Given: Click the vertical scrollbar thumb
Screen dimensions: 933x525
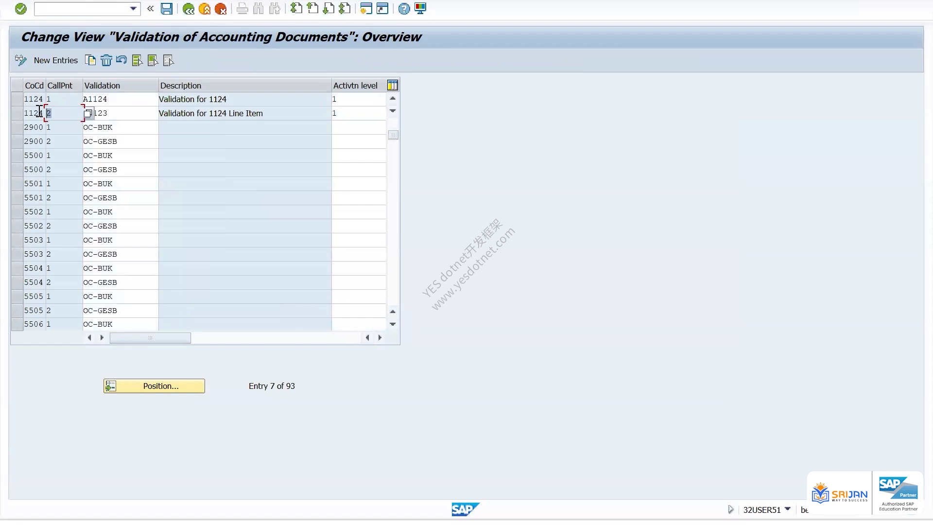Looking at the screenshot, I should coord(393,135).
